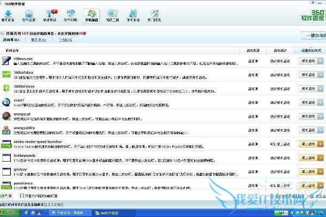
Task: Open the 软件宝库 software library
Action: click(29, 16)
